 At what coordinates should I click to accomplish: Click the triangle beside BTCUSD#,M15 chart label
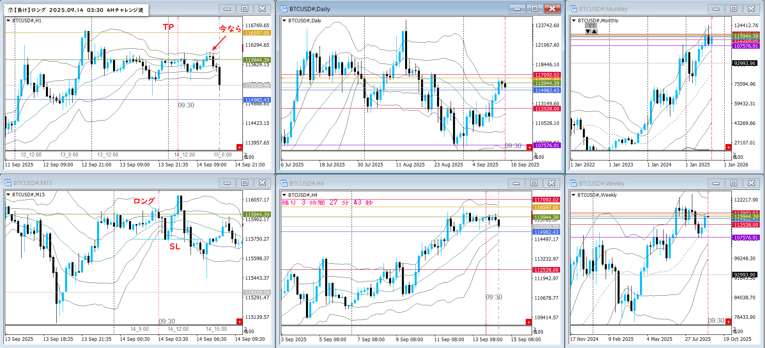point(8,194)
